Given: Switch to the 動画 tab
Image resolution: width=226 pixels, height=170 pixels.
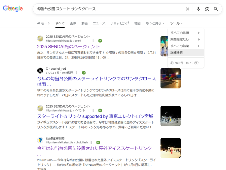Looking at the screenshot, I should (85, 23).
